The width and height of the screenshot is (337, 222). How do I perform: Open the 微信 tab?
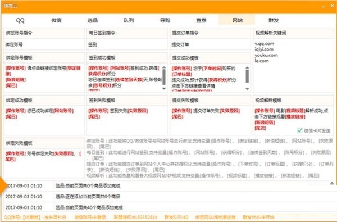pyautogui.click(x=56, y=20)
